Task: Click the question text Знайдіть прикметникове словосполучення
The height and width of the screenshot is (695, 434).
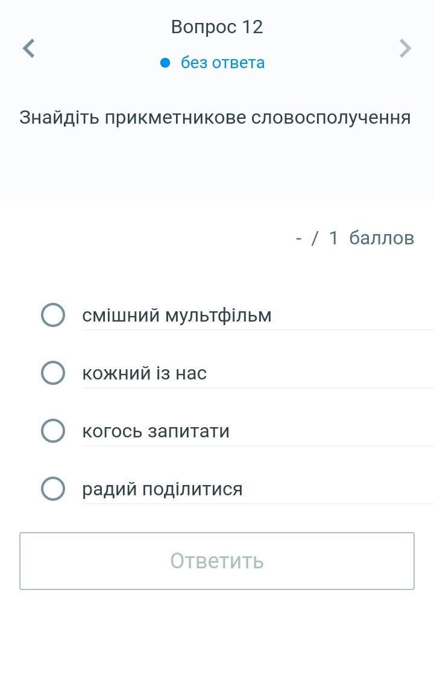Action: [x=215, y=117]
